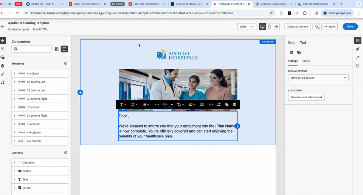This screenshot has height=195, width=363.
Task: Click the add components plus icon in left rail
Action: (3, 41)
